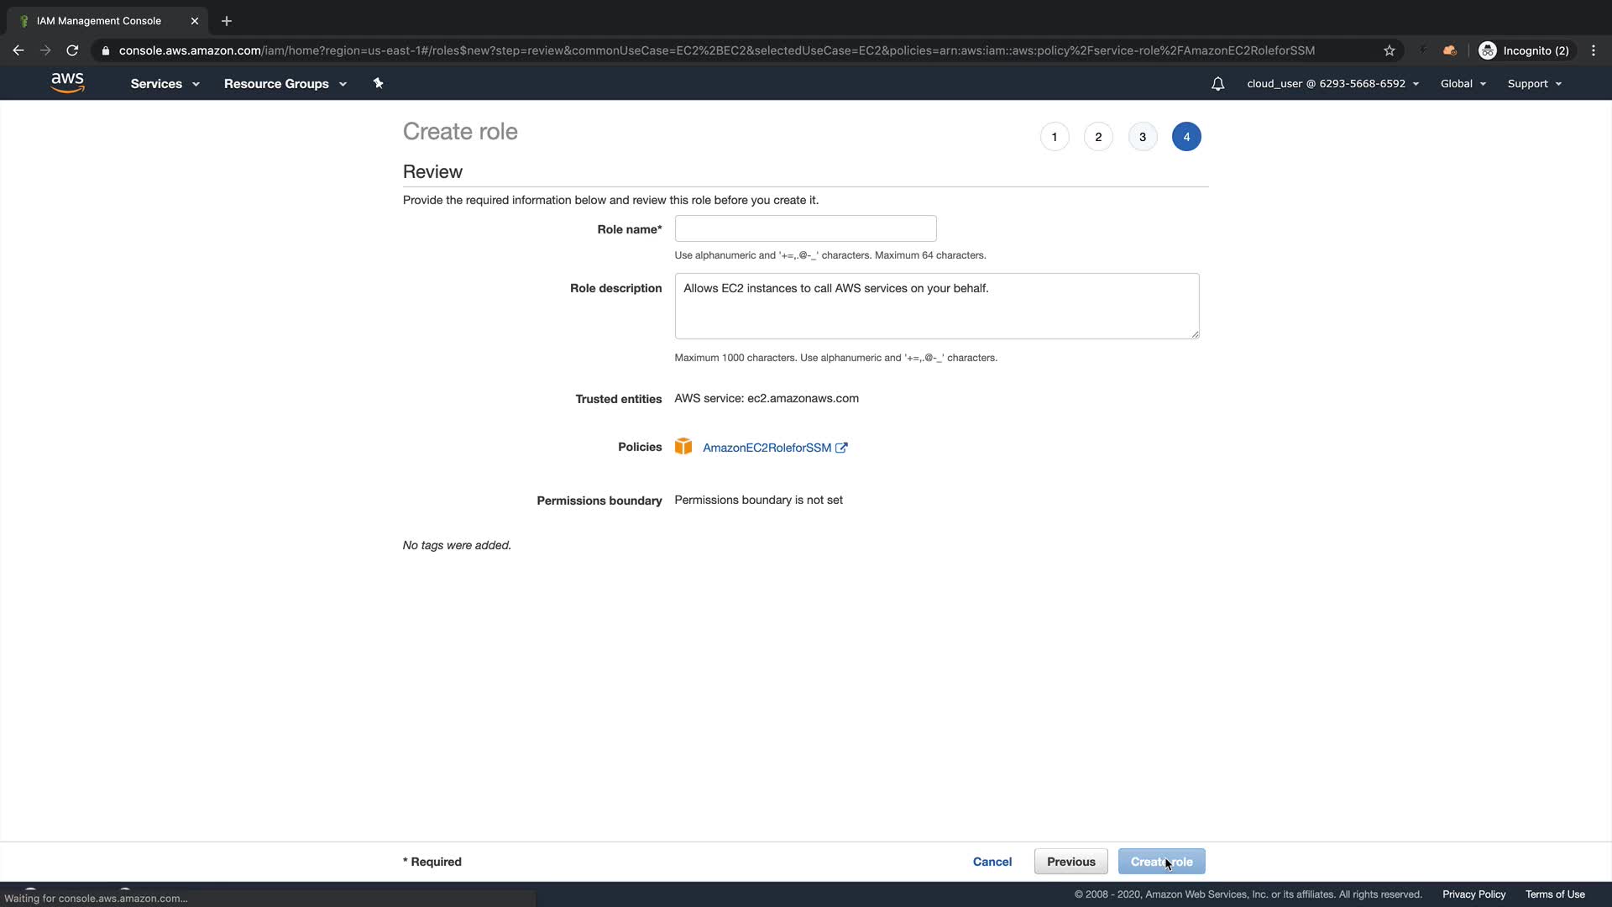Open the notifications bell icon
This screenshot has width=1612, height=907.
(x=1217, y=84)
